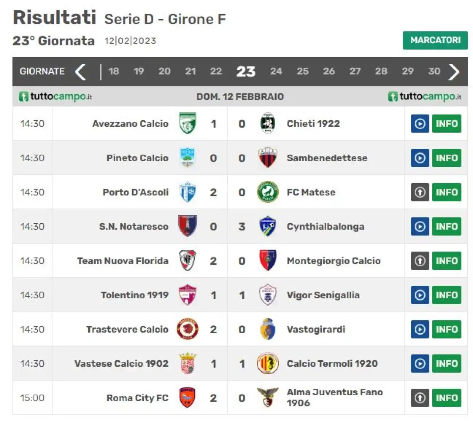This screenshot has width=473, height=423.
Task: Open Chieti 1922 team crest
Action: [268, 123]
